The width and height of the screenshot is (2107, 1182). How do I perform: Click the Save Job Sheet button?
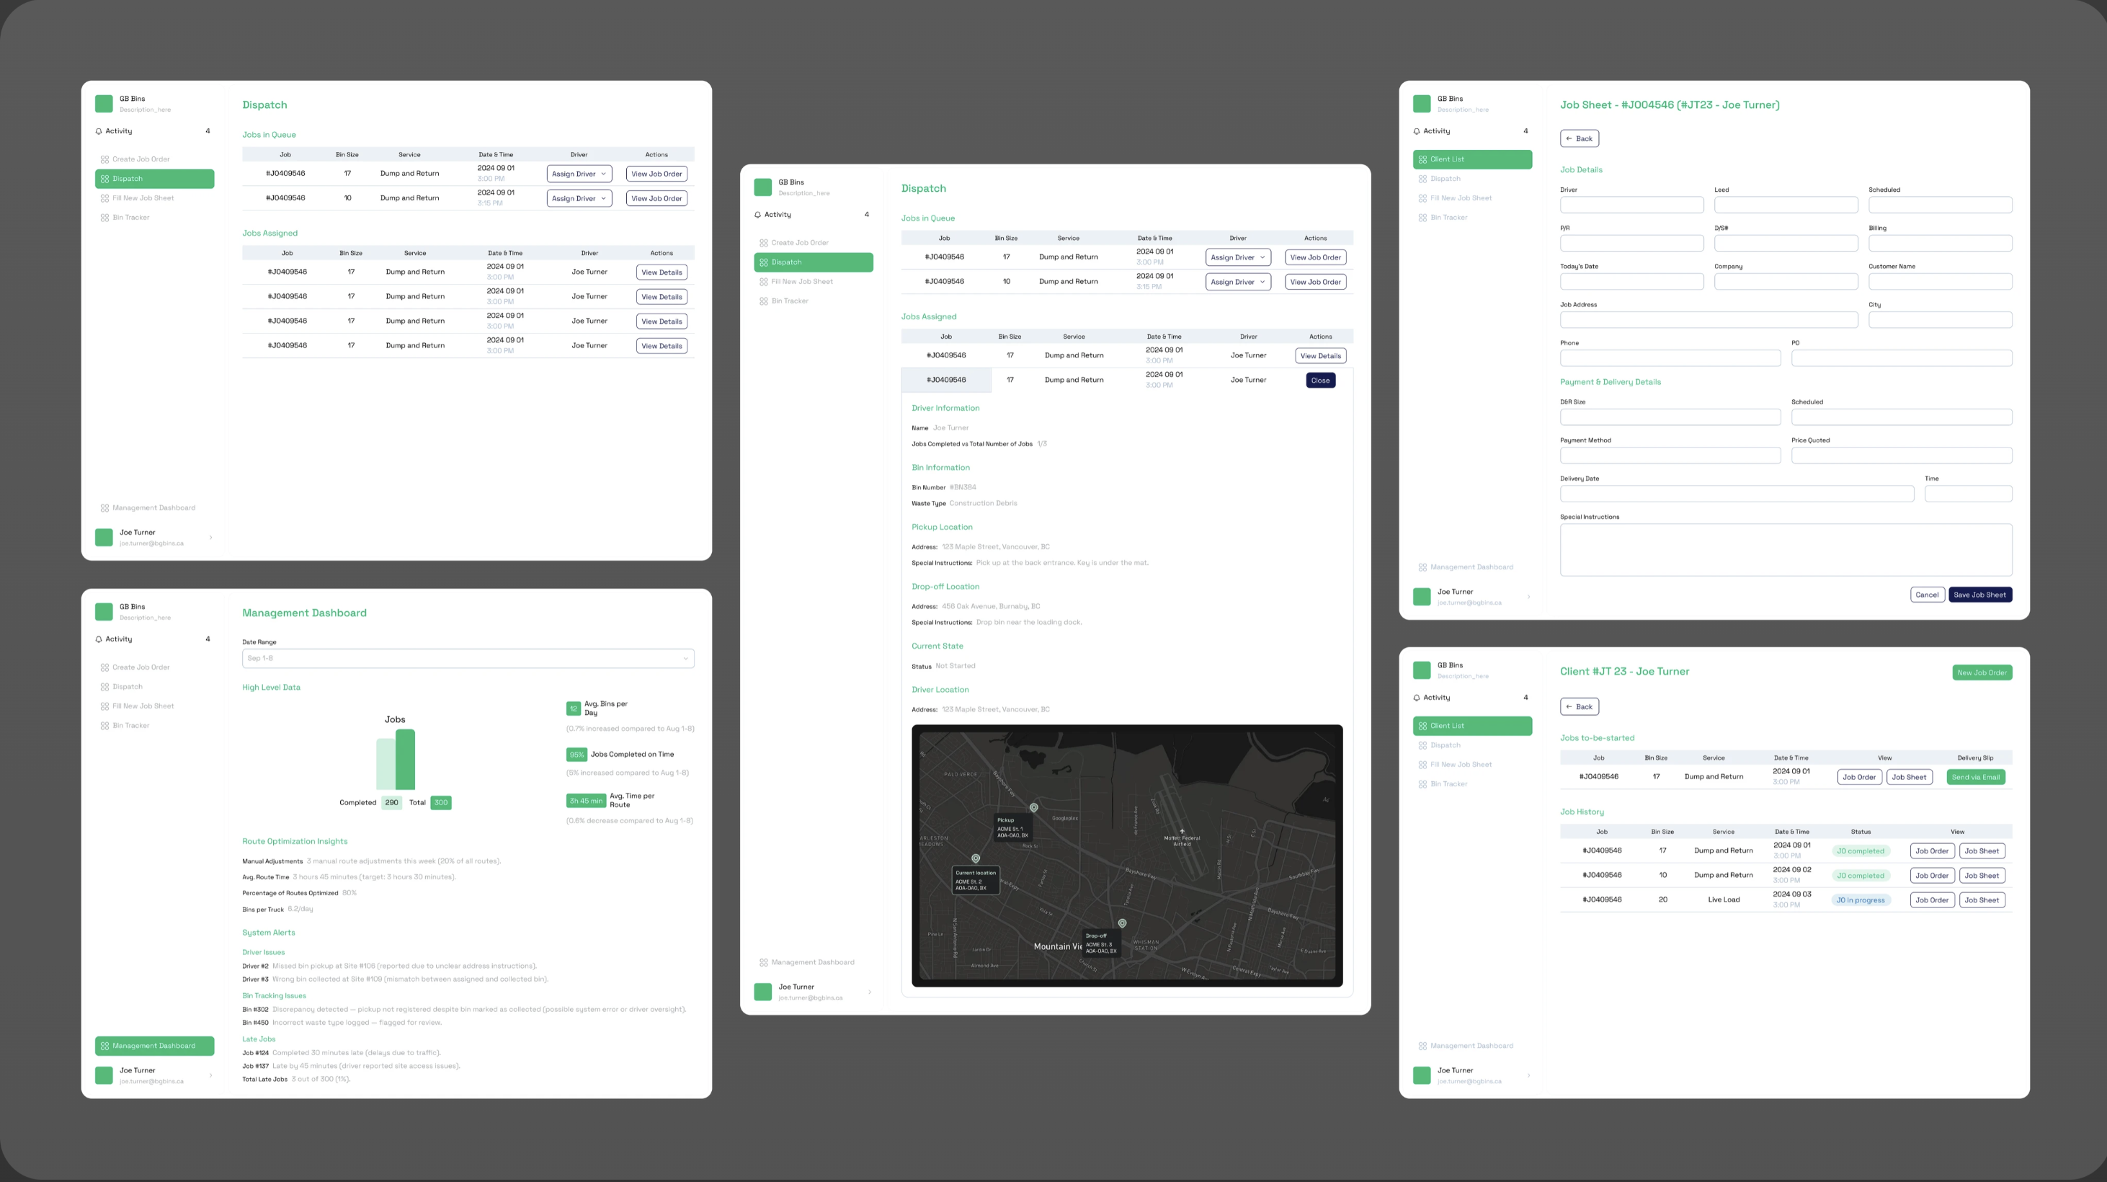(x=1979, y=595)
